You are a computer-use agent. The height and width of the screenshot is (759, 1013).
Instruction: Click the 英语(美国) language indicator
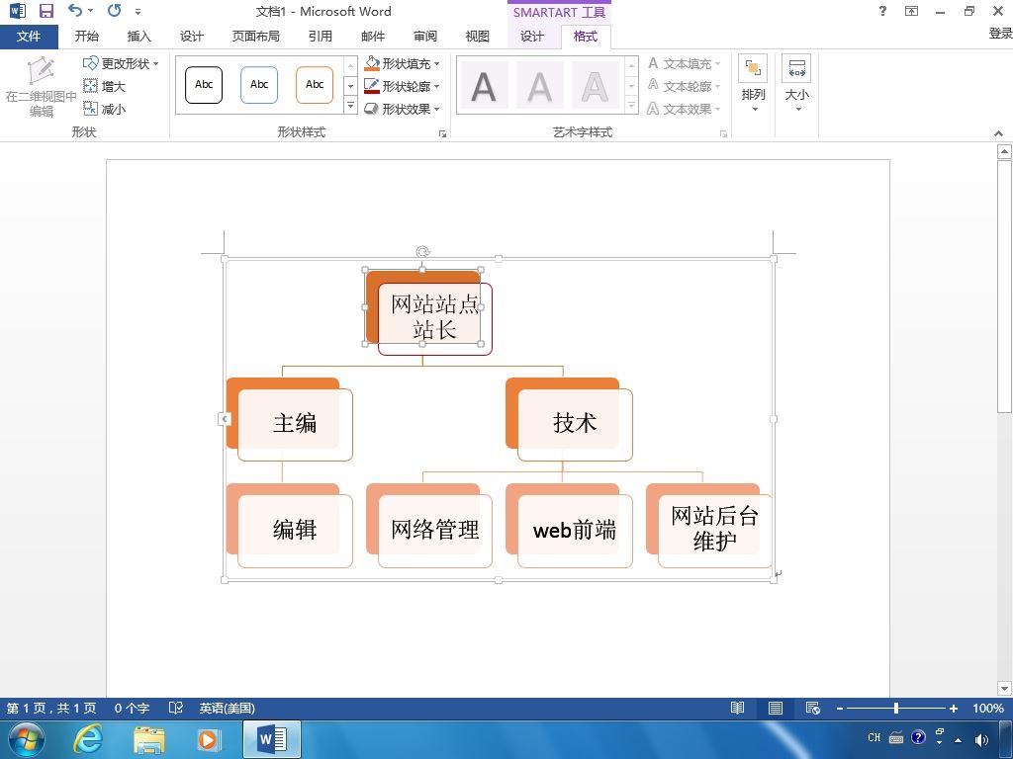point(227,708)
